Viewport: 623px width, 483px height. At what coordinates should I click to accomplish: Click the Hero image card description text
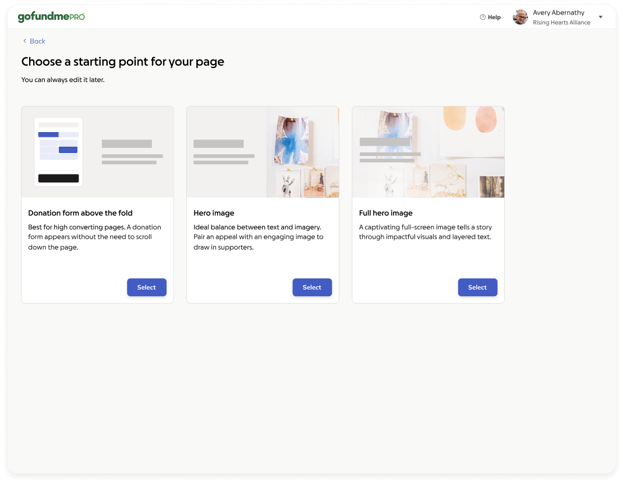259,237
